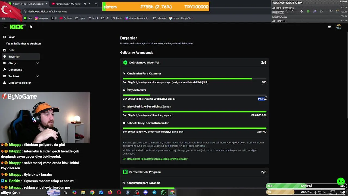Select Başarılar in the sidebar
The image size is (348, 196).
point(20,57)
